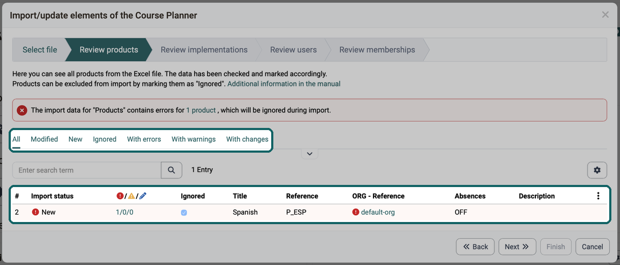This screenshot has width=620, height=265.
Task: Sort by the Reference column header
Action: 302,196
